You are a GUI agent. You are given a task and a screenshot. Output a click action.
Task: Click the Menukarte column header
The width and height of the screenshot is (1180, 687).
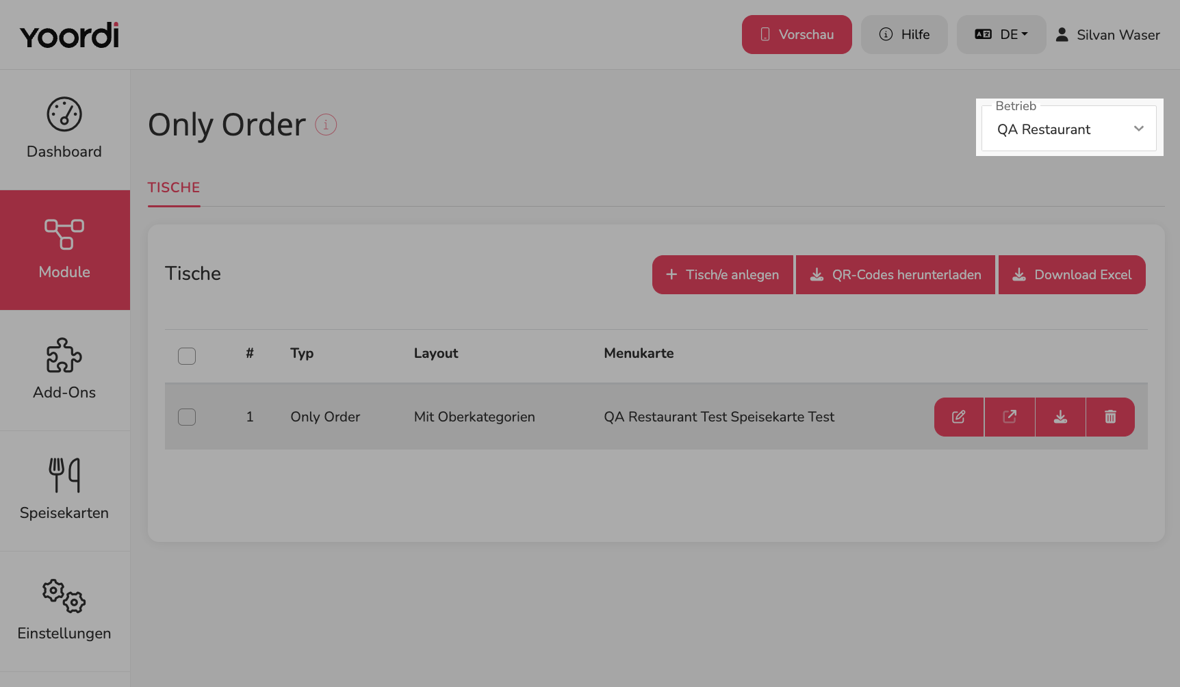tap(639, 353)
